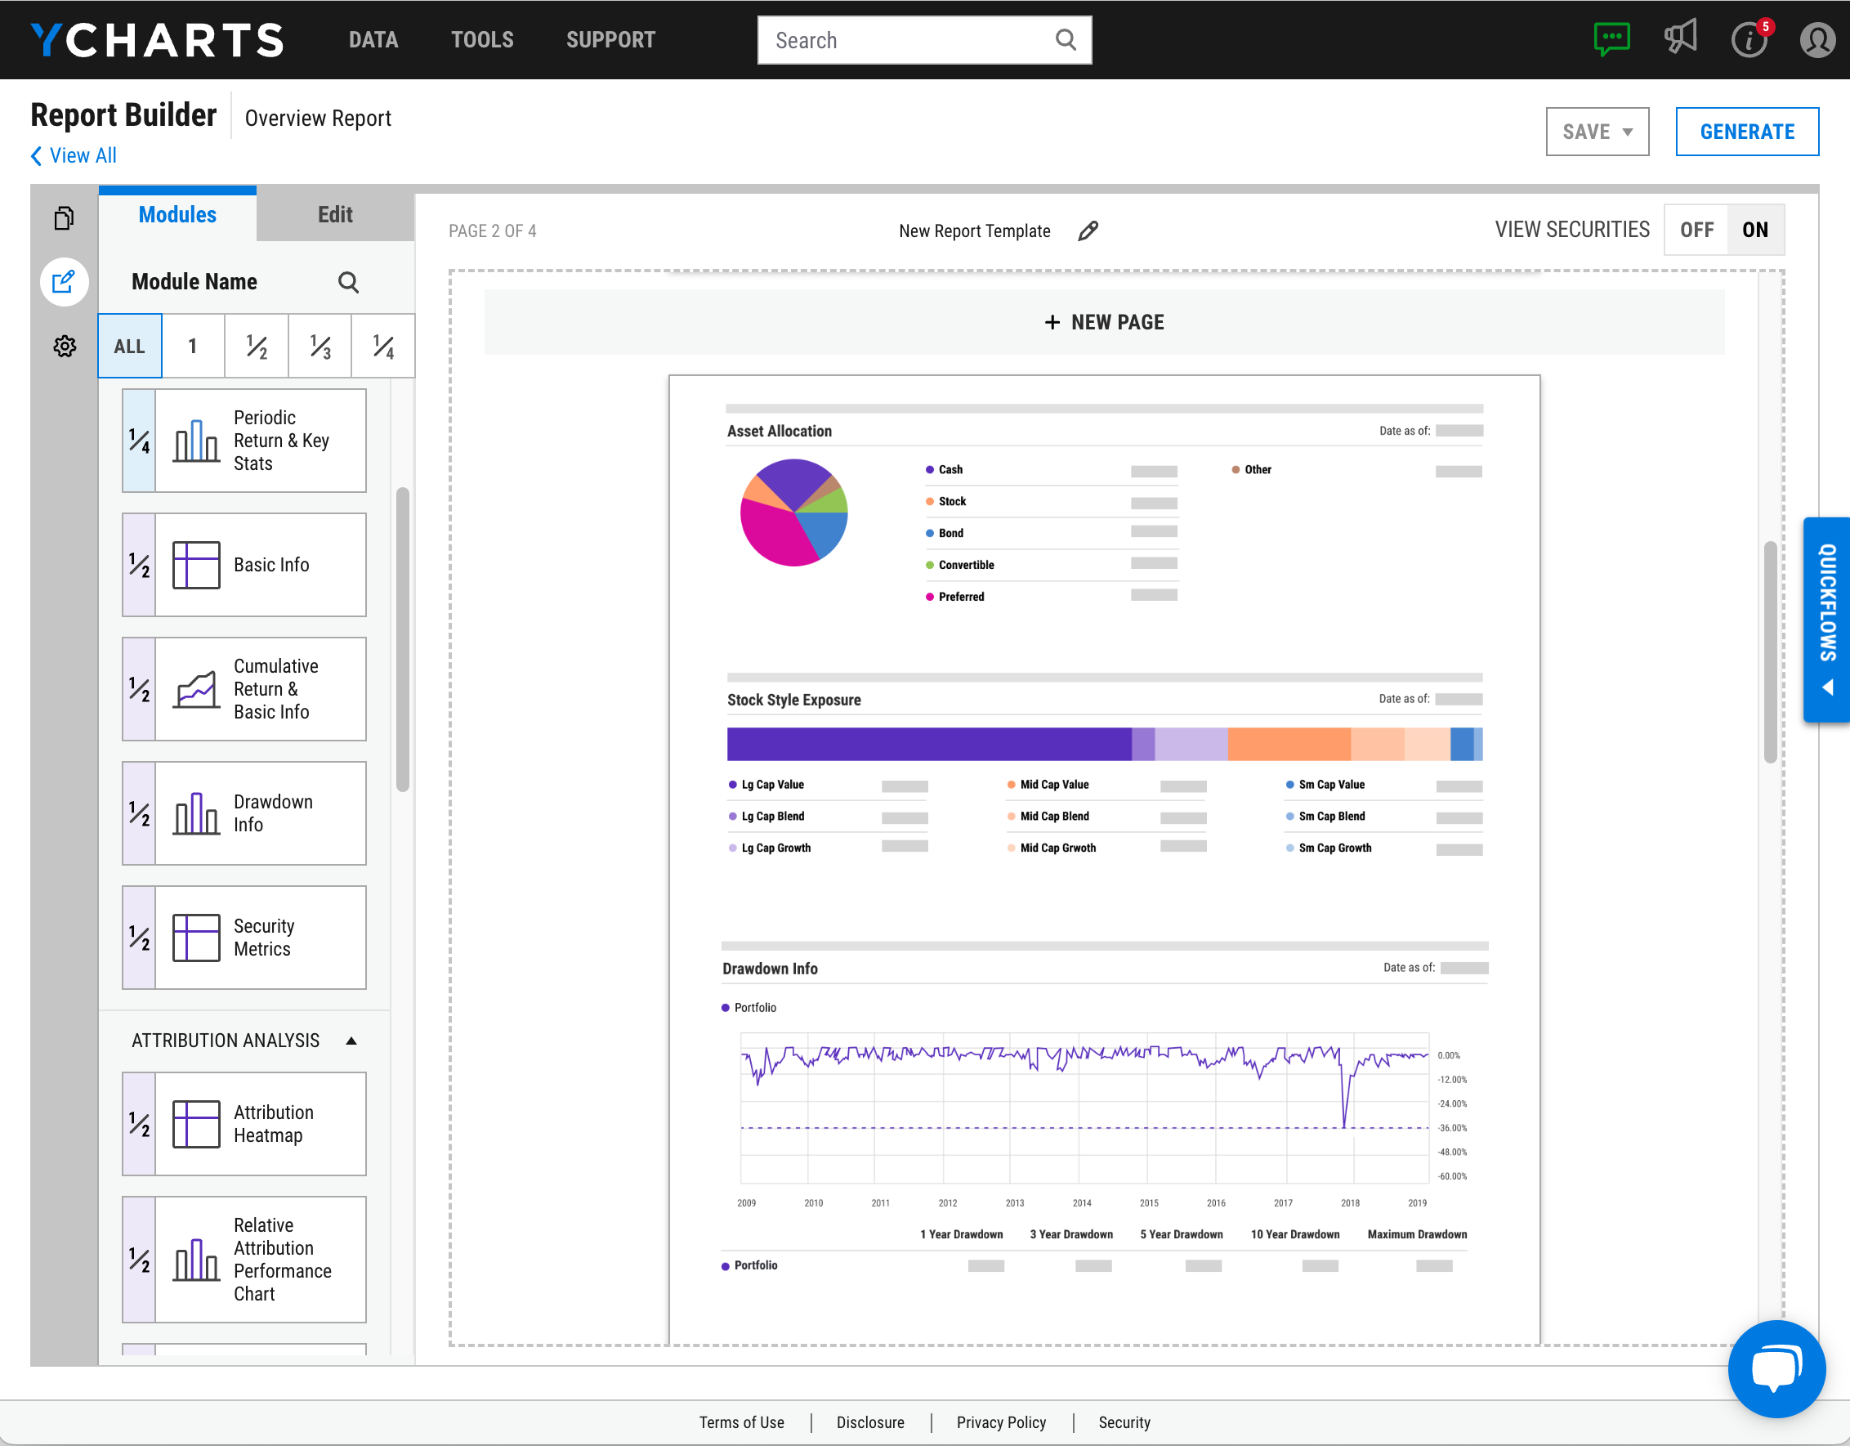Click the megaphone announcements icon
Screen dimensions: 1850x1446
click(x=1680, y=38)
